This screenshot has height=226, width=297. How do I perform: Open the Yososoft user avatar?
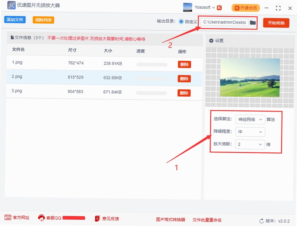click(x=187, y=7)
